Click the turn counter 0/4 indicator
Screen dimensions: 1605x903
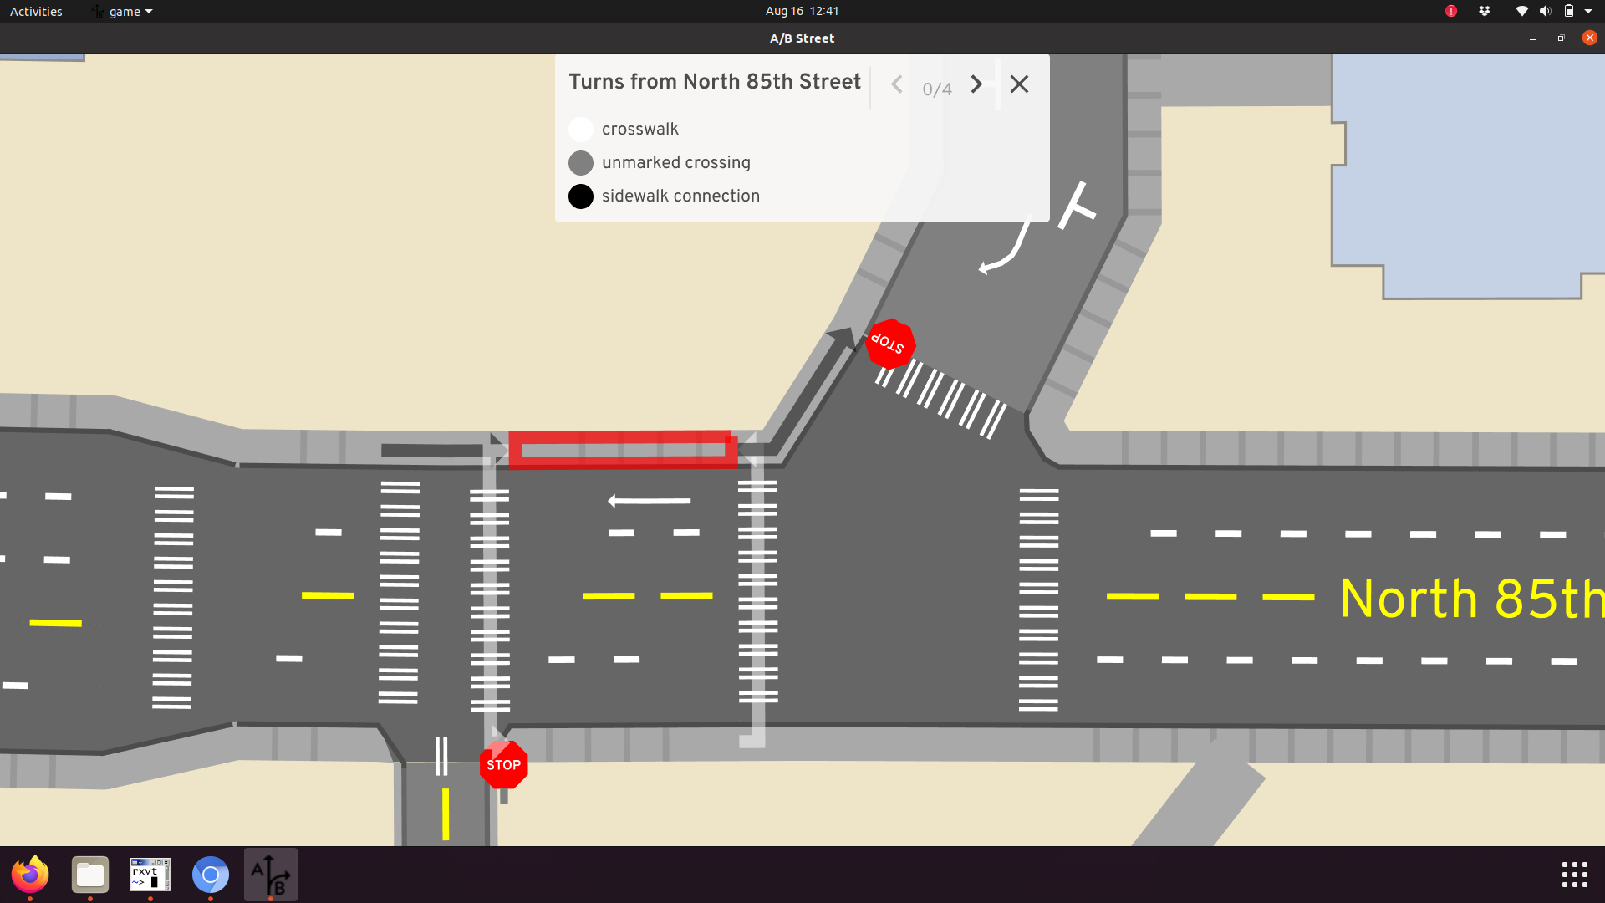click(937, 88)
